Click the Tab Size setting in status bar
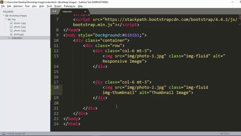 pos(224,133)
